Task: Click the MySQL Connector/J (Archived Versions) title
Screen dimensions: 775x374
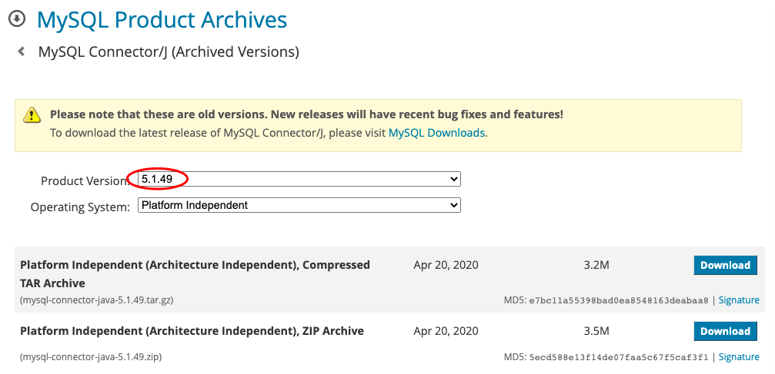Action: click(x=169, y=51)
